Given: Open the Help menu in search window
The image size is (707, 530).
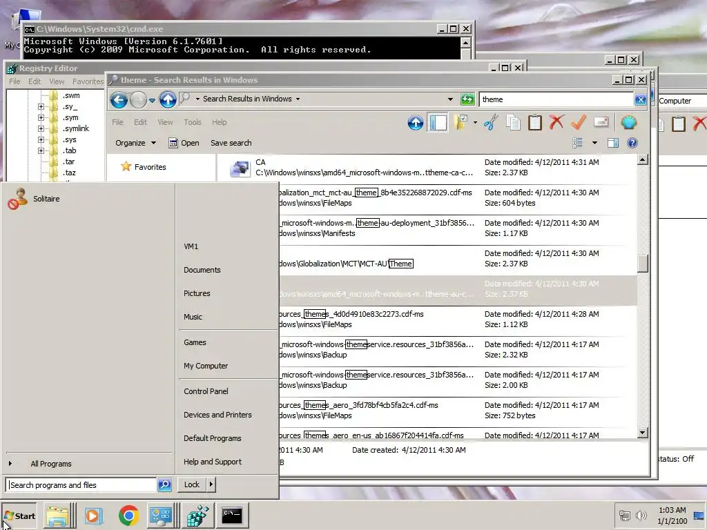Looking at the screenshot, I should tap(219, 122).
